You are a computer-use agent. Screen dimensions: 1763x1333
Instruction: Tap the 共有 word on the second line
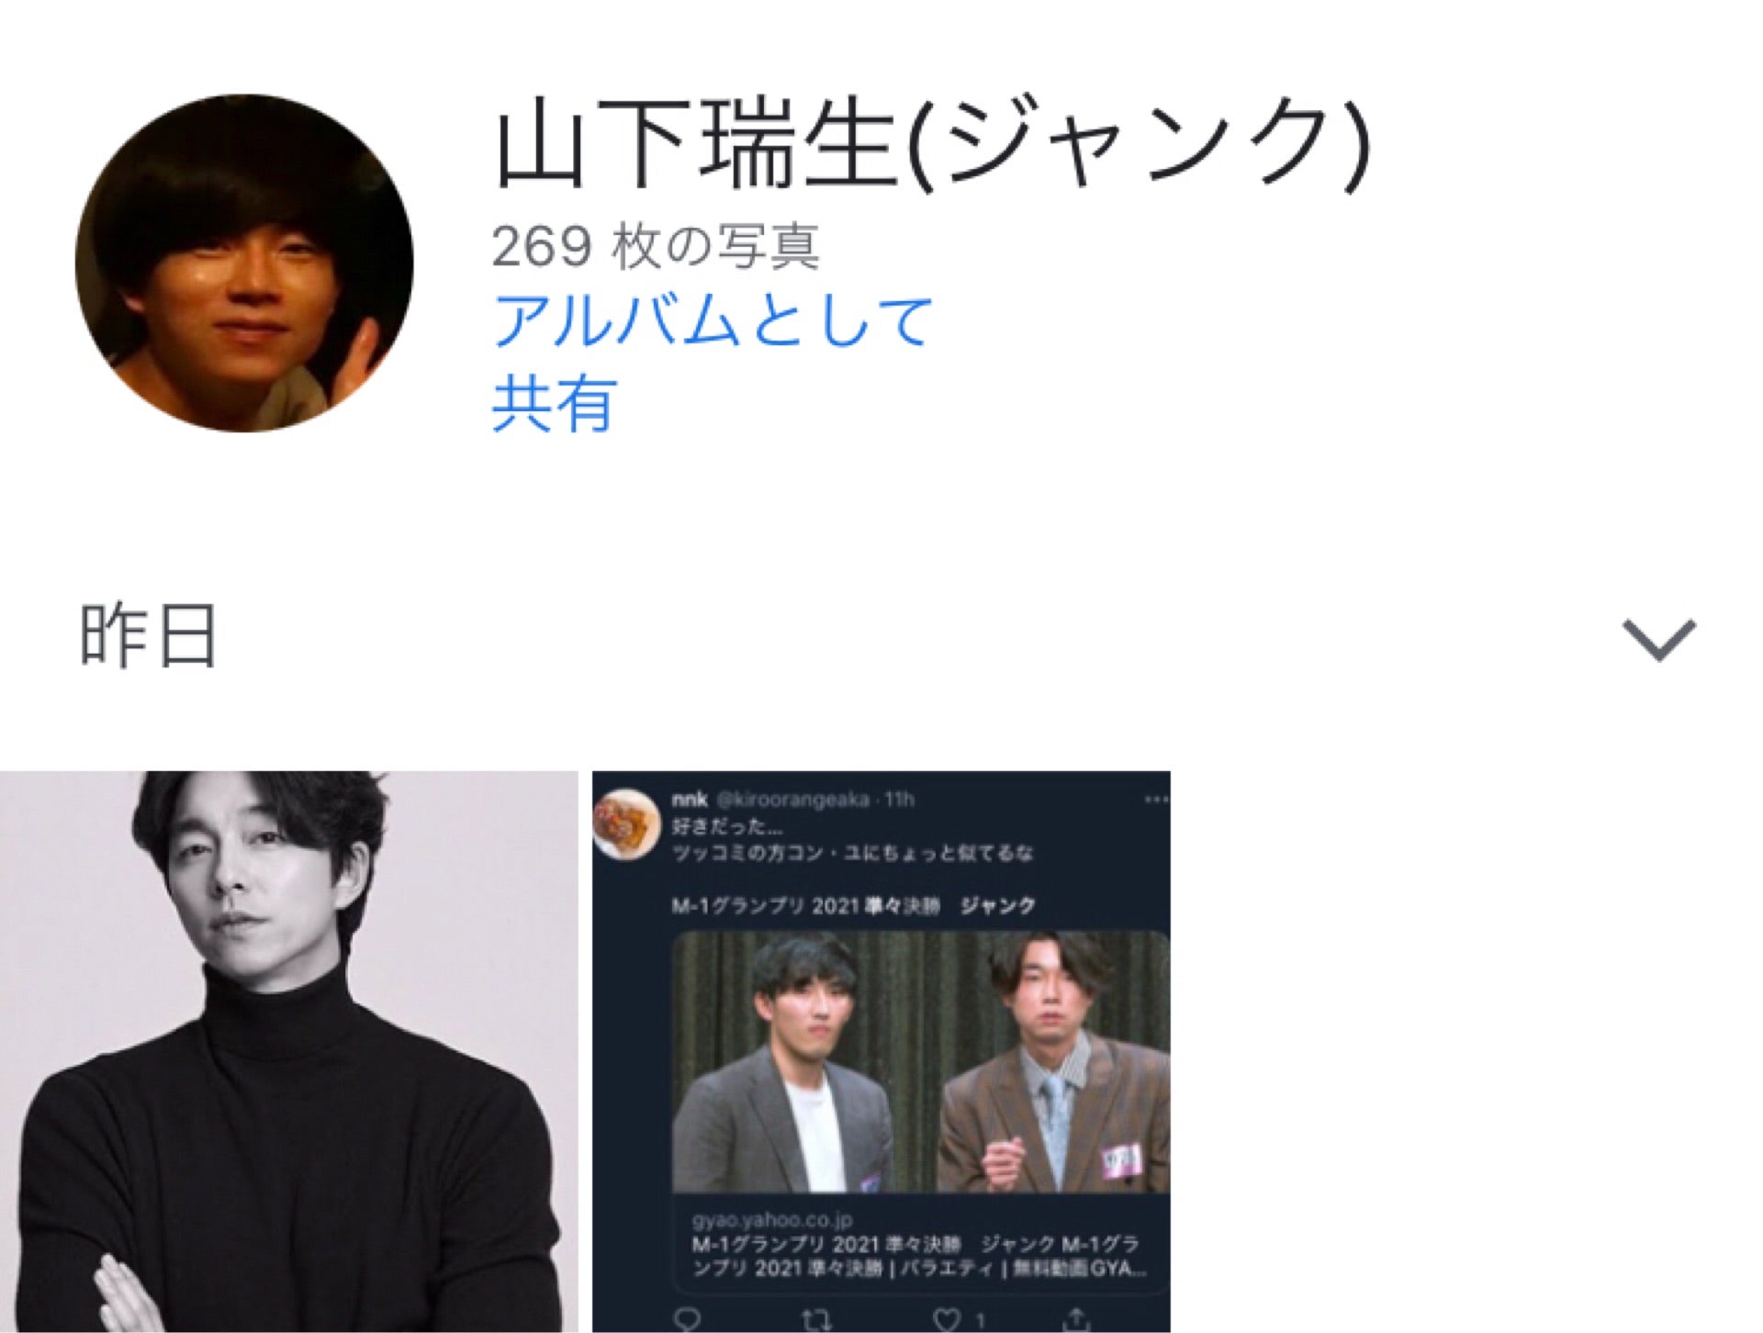[553, 403]
